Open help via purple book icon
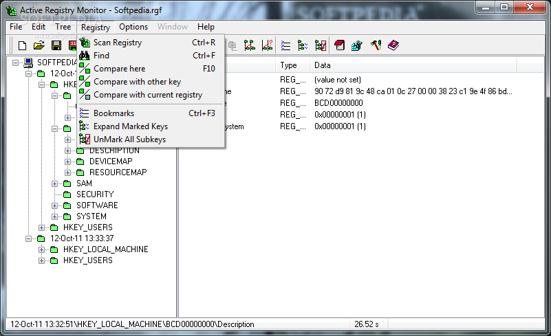The height and width of the screenshot is (336, 551). [x=393, y=45]
